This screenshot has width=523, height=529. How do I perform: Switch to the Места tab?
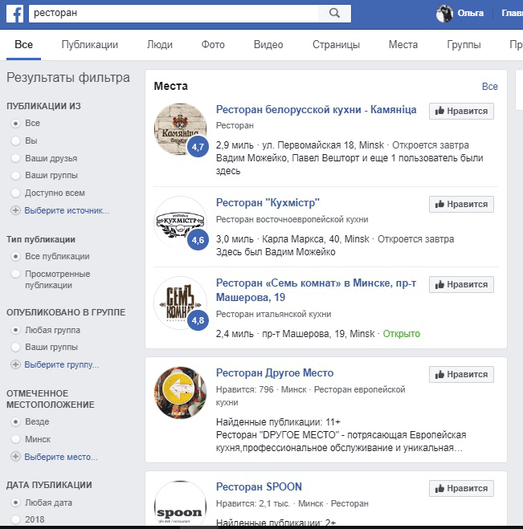[x=403, y=44]
